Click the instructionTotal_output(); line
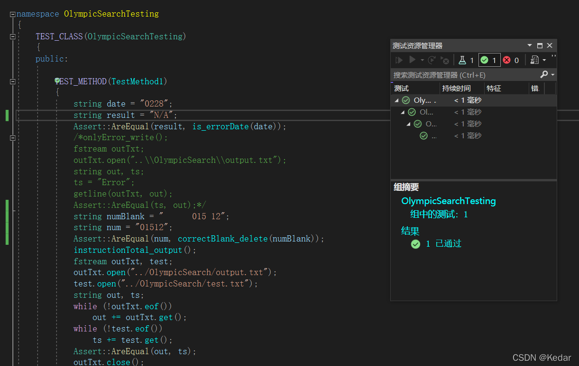This screenshot has height=366, width=579. [135, 250]
